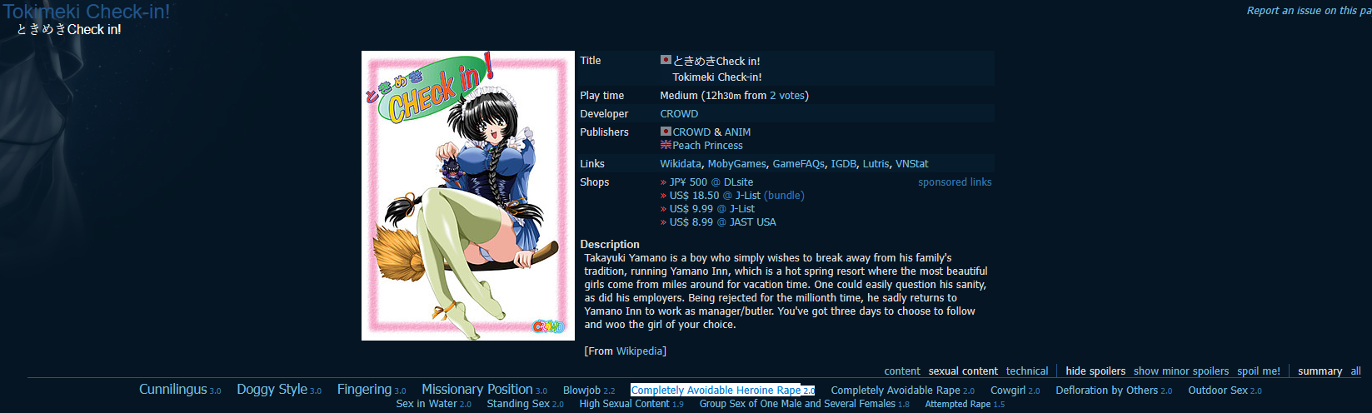
Task: Click the Japanese flag icon beside CROWD publisher
Action: click(666, 132)
